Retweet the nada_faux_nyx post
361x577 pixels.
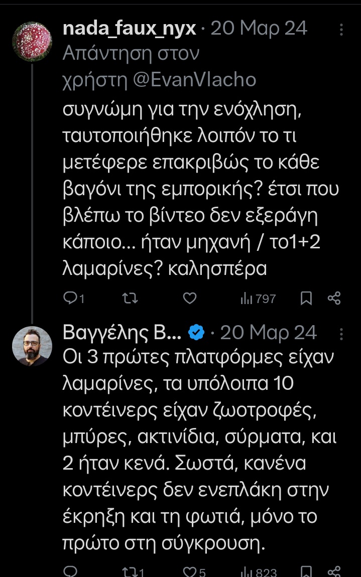pos(130,298)
